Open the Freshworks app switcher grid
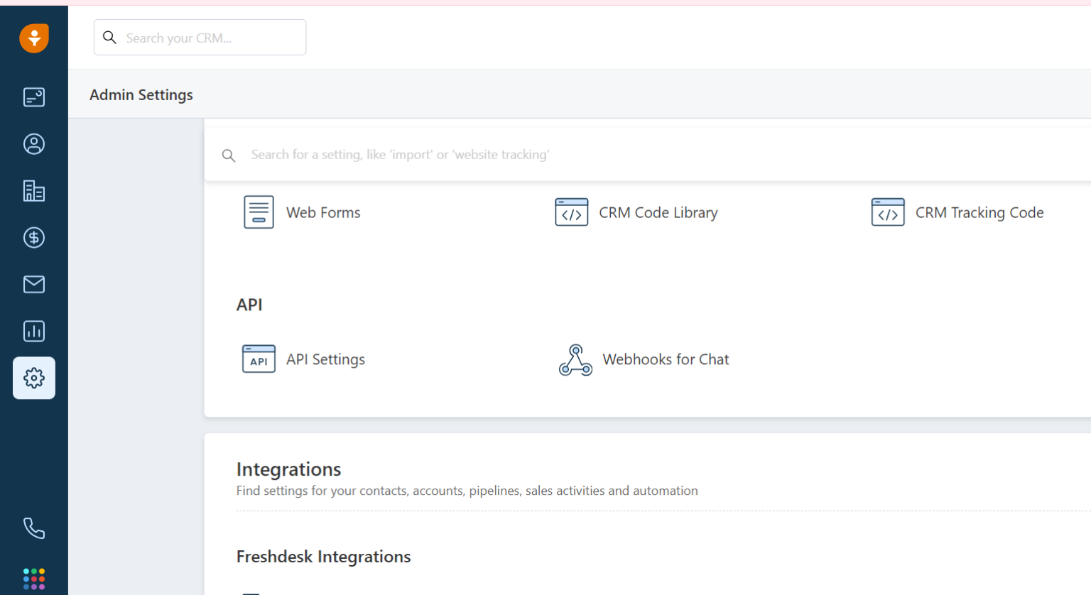Image resolution: width=1091 pixels, height=595 pixels. point(34,579)
